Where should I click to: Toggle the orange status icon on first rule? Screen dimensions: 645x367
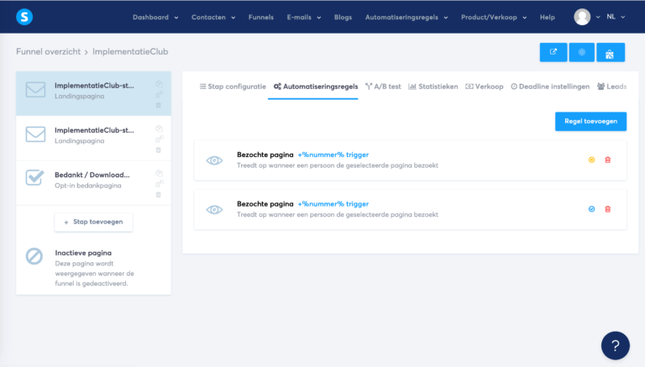point(591,160)
